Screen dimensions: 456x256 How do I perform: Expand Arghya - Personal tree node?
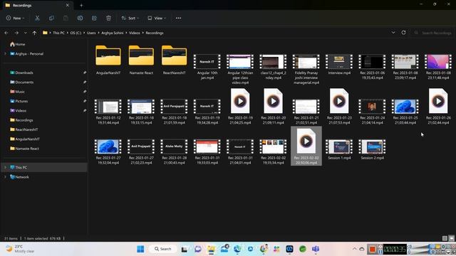click(x=5, y=54)
